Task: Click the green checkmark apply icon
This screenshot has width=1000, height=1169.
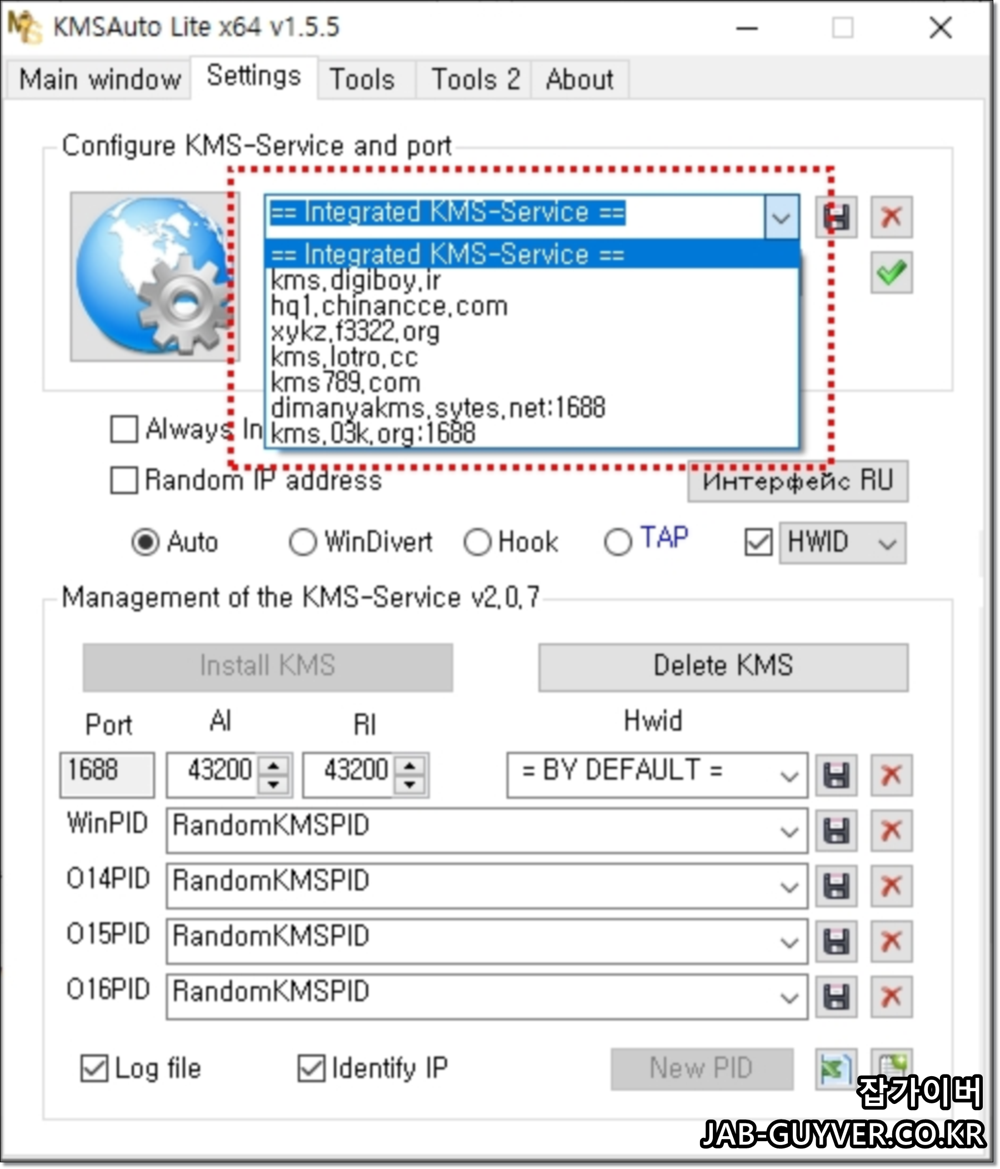Action: pyautogui.click(x=892, y=272)
